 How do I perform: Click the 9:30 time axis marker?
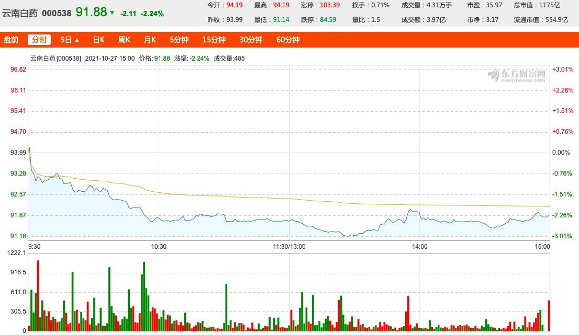pyautogui.click(x=35, y=247)
